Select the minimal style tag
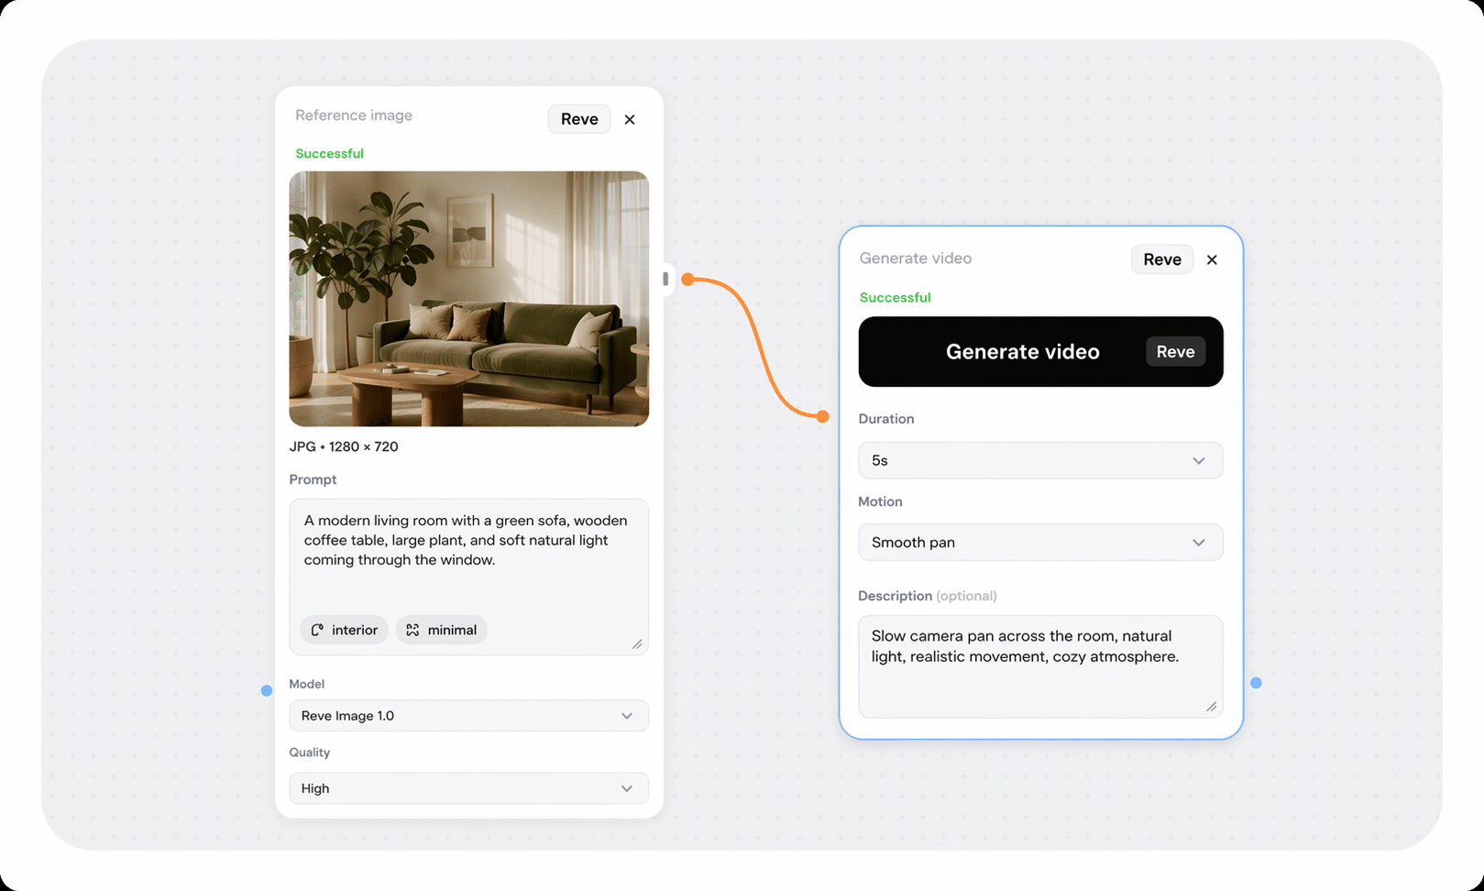The width and height of the screenshot is (1484, 891). tap(442, 630)
